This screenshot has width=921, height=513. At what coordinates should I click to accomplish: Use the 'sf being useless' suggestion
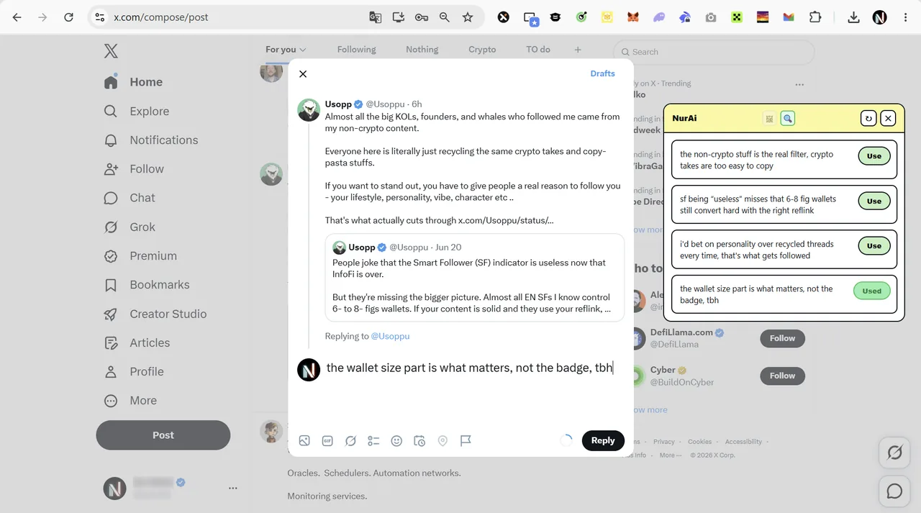[x=874, y=201]
